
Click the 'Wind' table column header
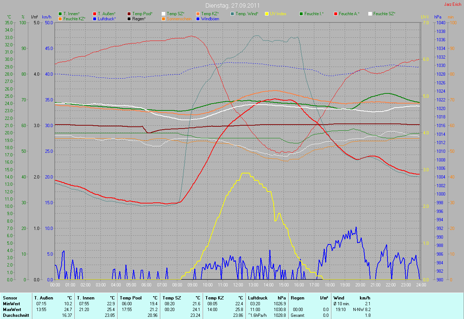(339, 298)
